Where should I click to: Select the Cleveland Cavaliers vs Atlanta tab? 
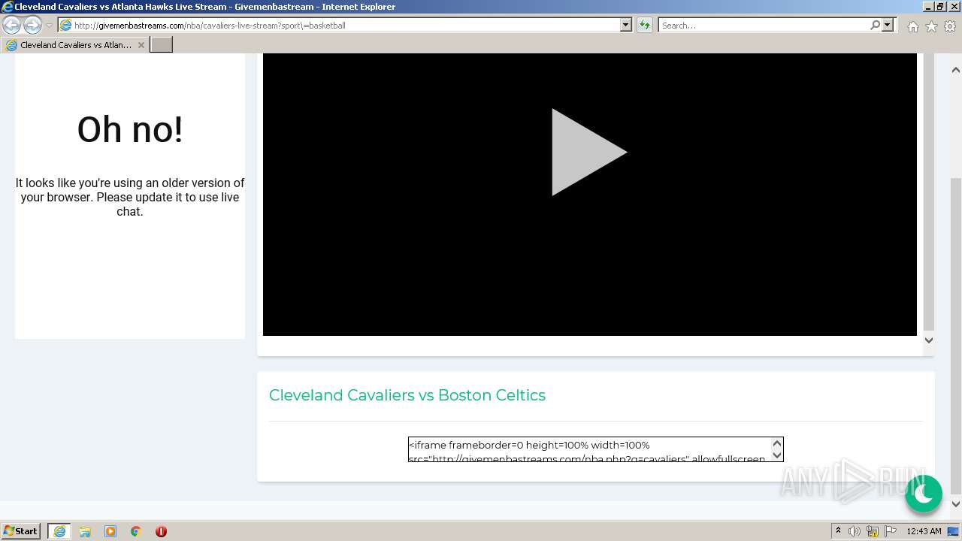(75, 45)
